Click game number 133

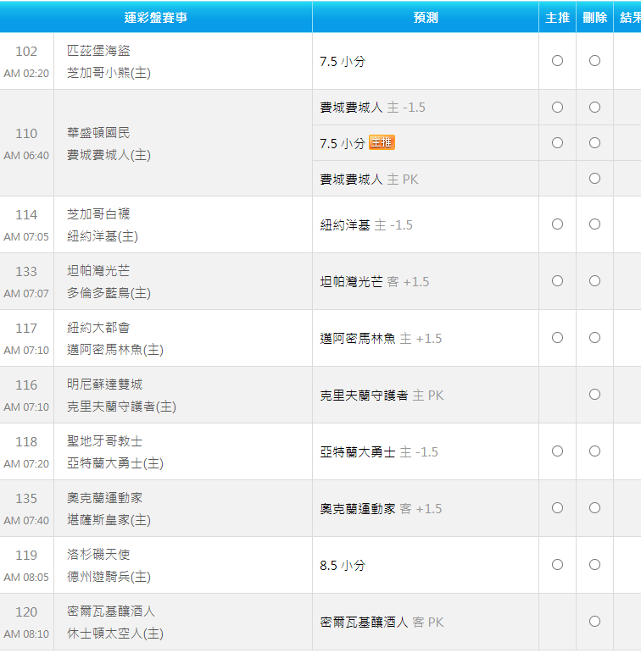point(26,272)
